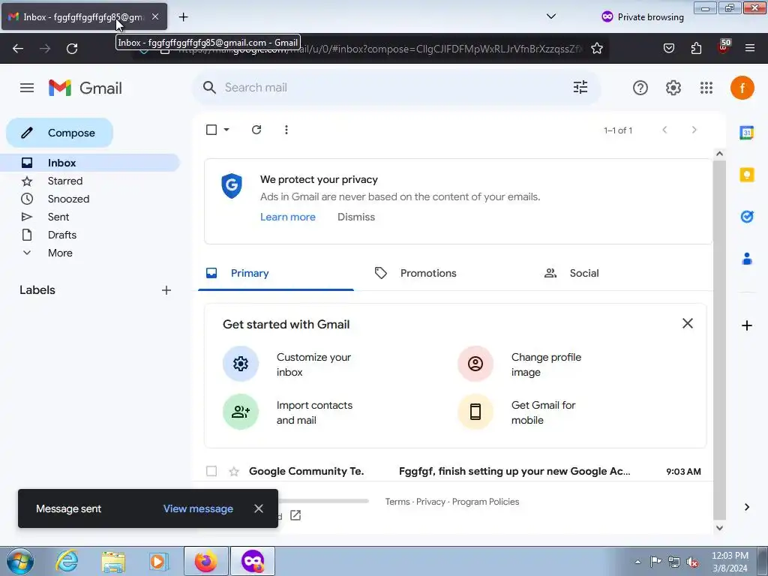The image size is (768, 576).
Task: Refresh the inbox mail list
Action: [256, 130]
